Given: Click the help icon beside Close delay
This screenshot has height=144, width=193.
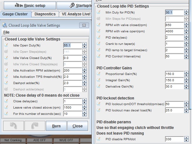Looking at the screenshot, I should 6,101.
